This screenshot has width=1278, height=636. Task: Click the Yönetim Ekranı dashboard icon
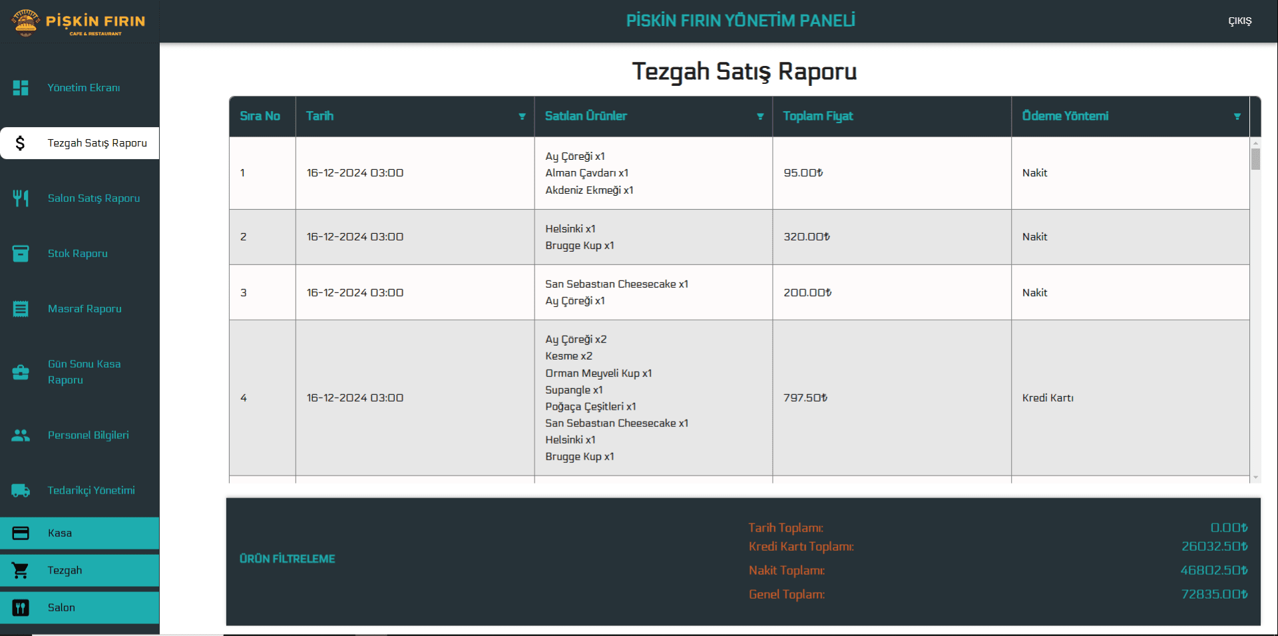(21, 88)
